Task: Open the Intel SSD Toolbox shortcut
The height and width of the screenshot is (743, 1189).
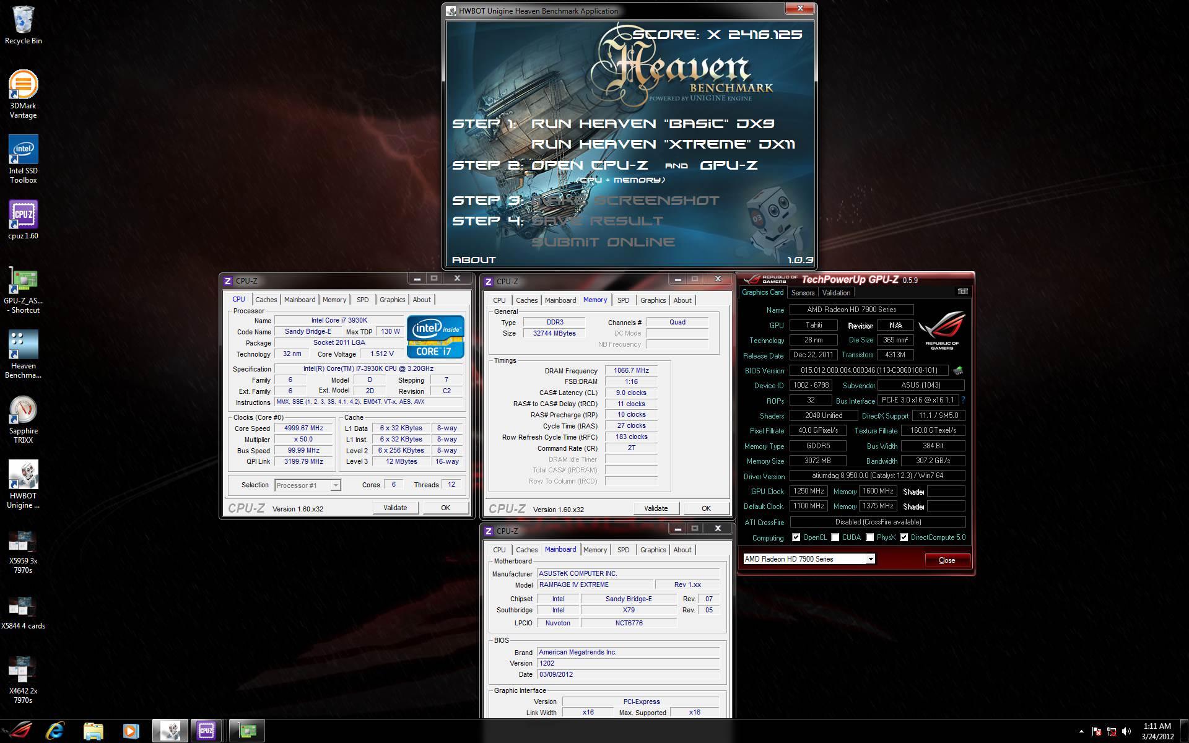Action: pyautogui.click(x=23, y=159)
